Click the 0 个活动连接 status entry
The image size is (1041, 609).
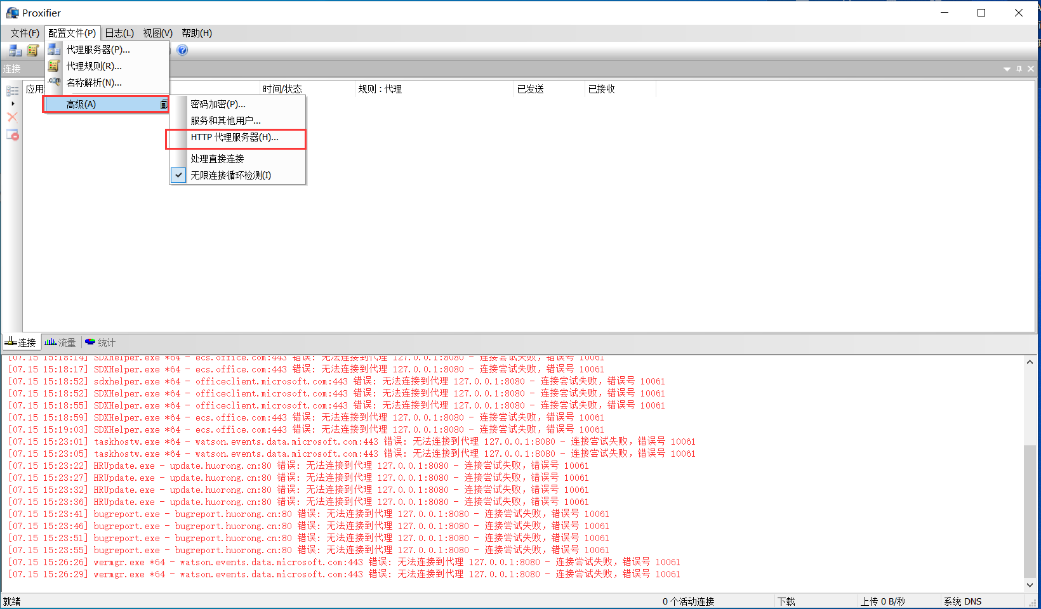[x=689, y=601]
